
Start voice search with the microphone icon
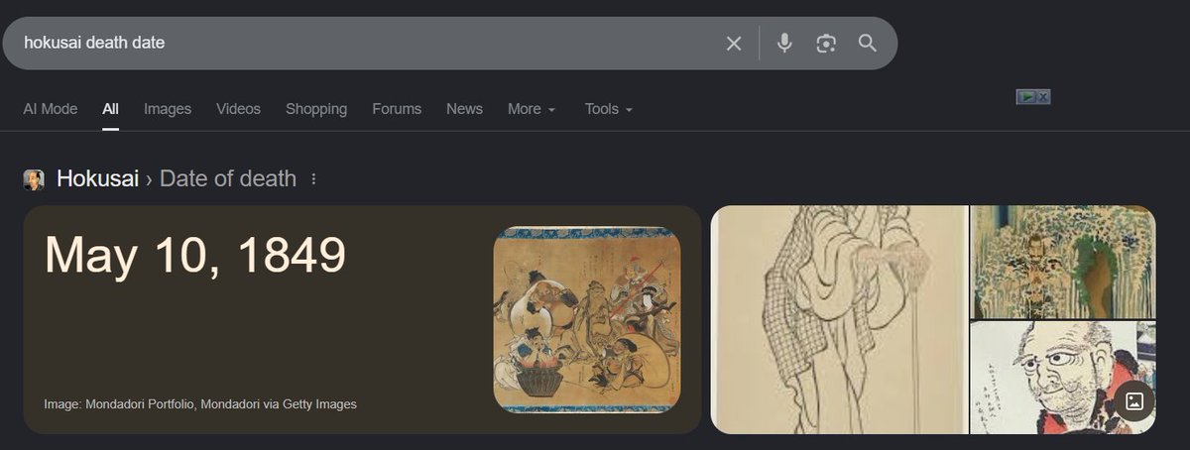pyautogui.click(x=784, y=44)
